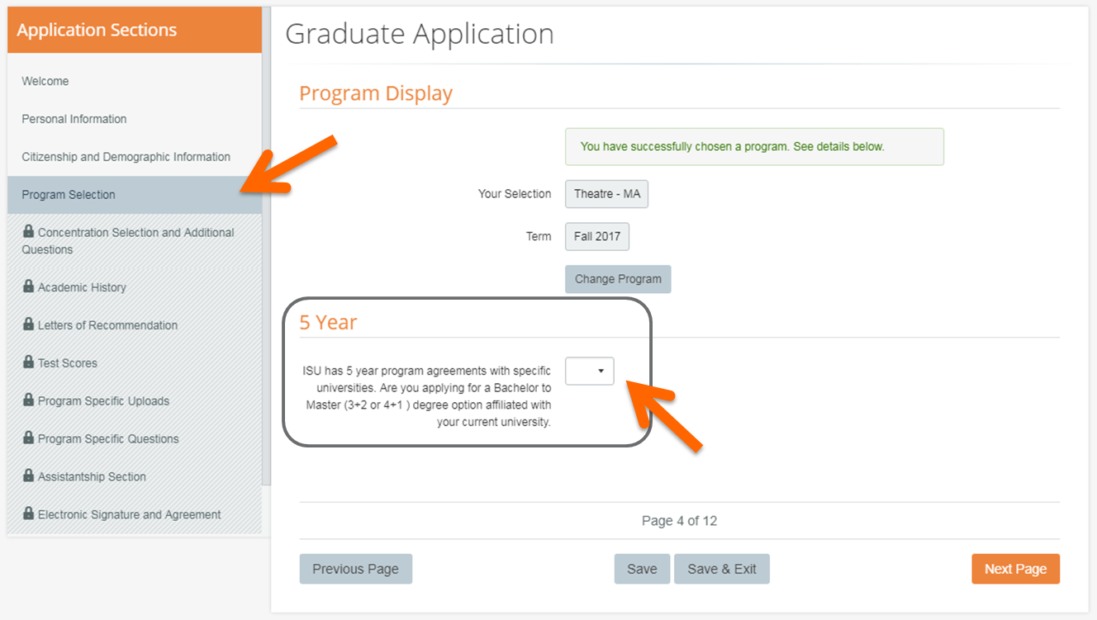Click the lock icon by Program Specific Questions
The image size is (1097, 620).
pyautogui.click(x=29, y=438)
